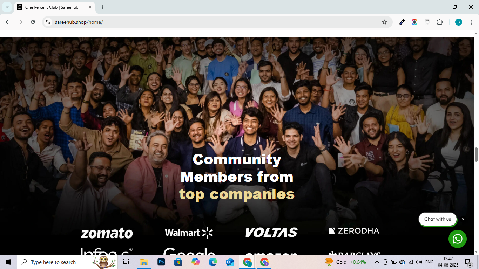Launch Microsoft Edge from the taskbar
The height and width of the screenshot is (269, 479).
click(x=213, y=262)
